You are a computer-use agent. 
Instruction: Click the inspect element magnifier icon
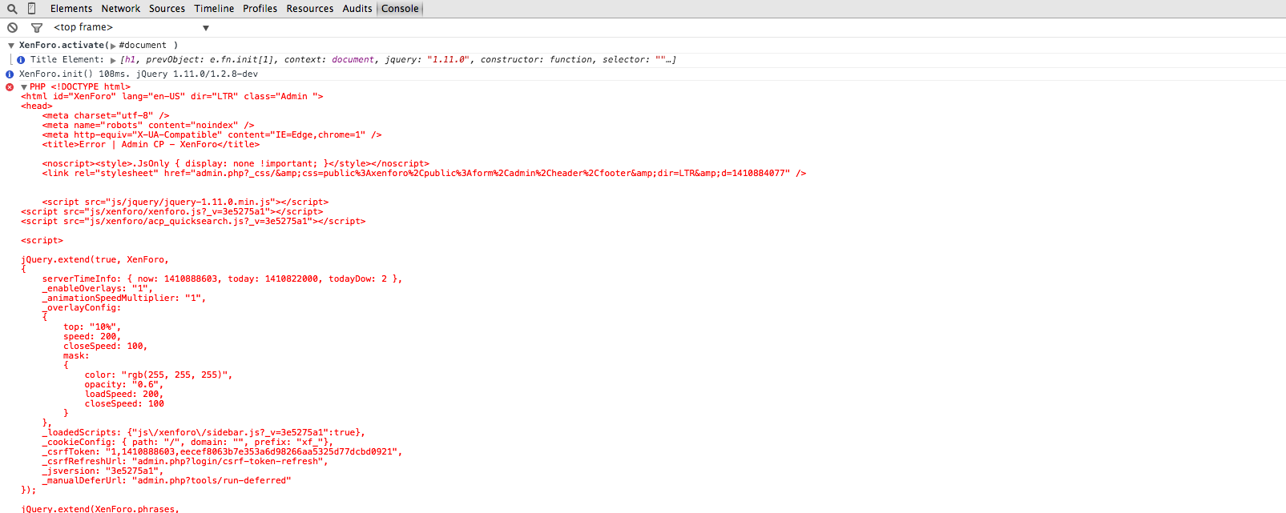pyautogui.click(x=12, y=9)
